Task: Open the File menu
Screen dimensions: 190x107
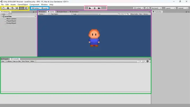Action: click(x=2, y=5)
